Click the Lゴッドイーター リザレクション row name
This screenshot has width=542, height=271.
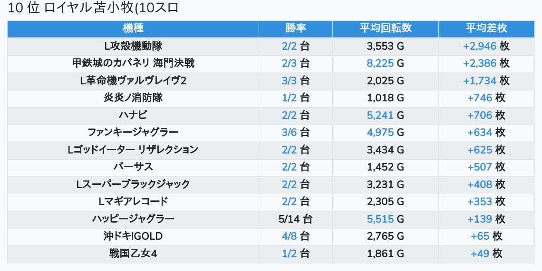point(133,150)
